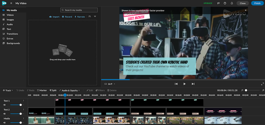Mute the Media track audio

[x=4, y=122]
